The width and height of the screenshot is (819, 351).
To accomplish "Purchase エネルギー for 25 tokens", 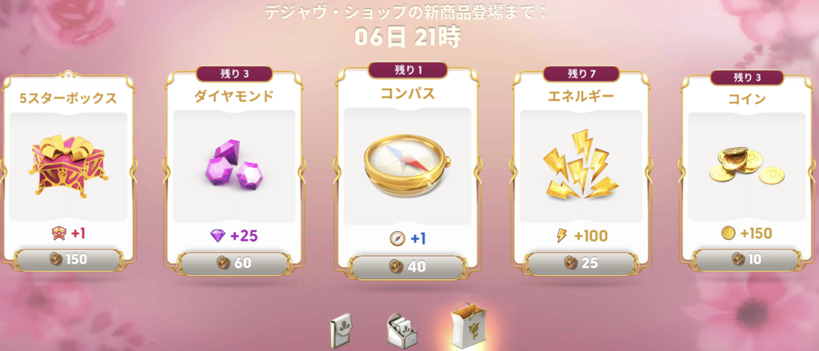I will click(581, 263).
